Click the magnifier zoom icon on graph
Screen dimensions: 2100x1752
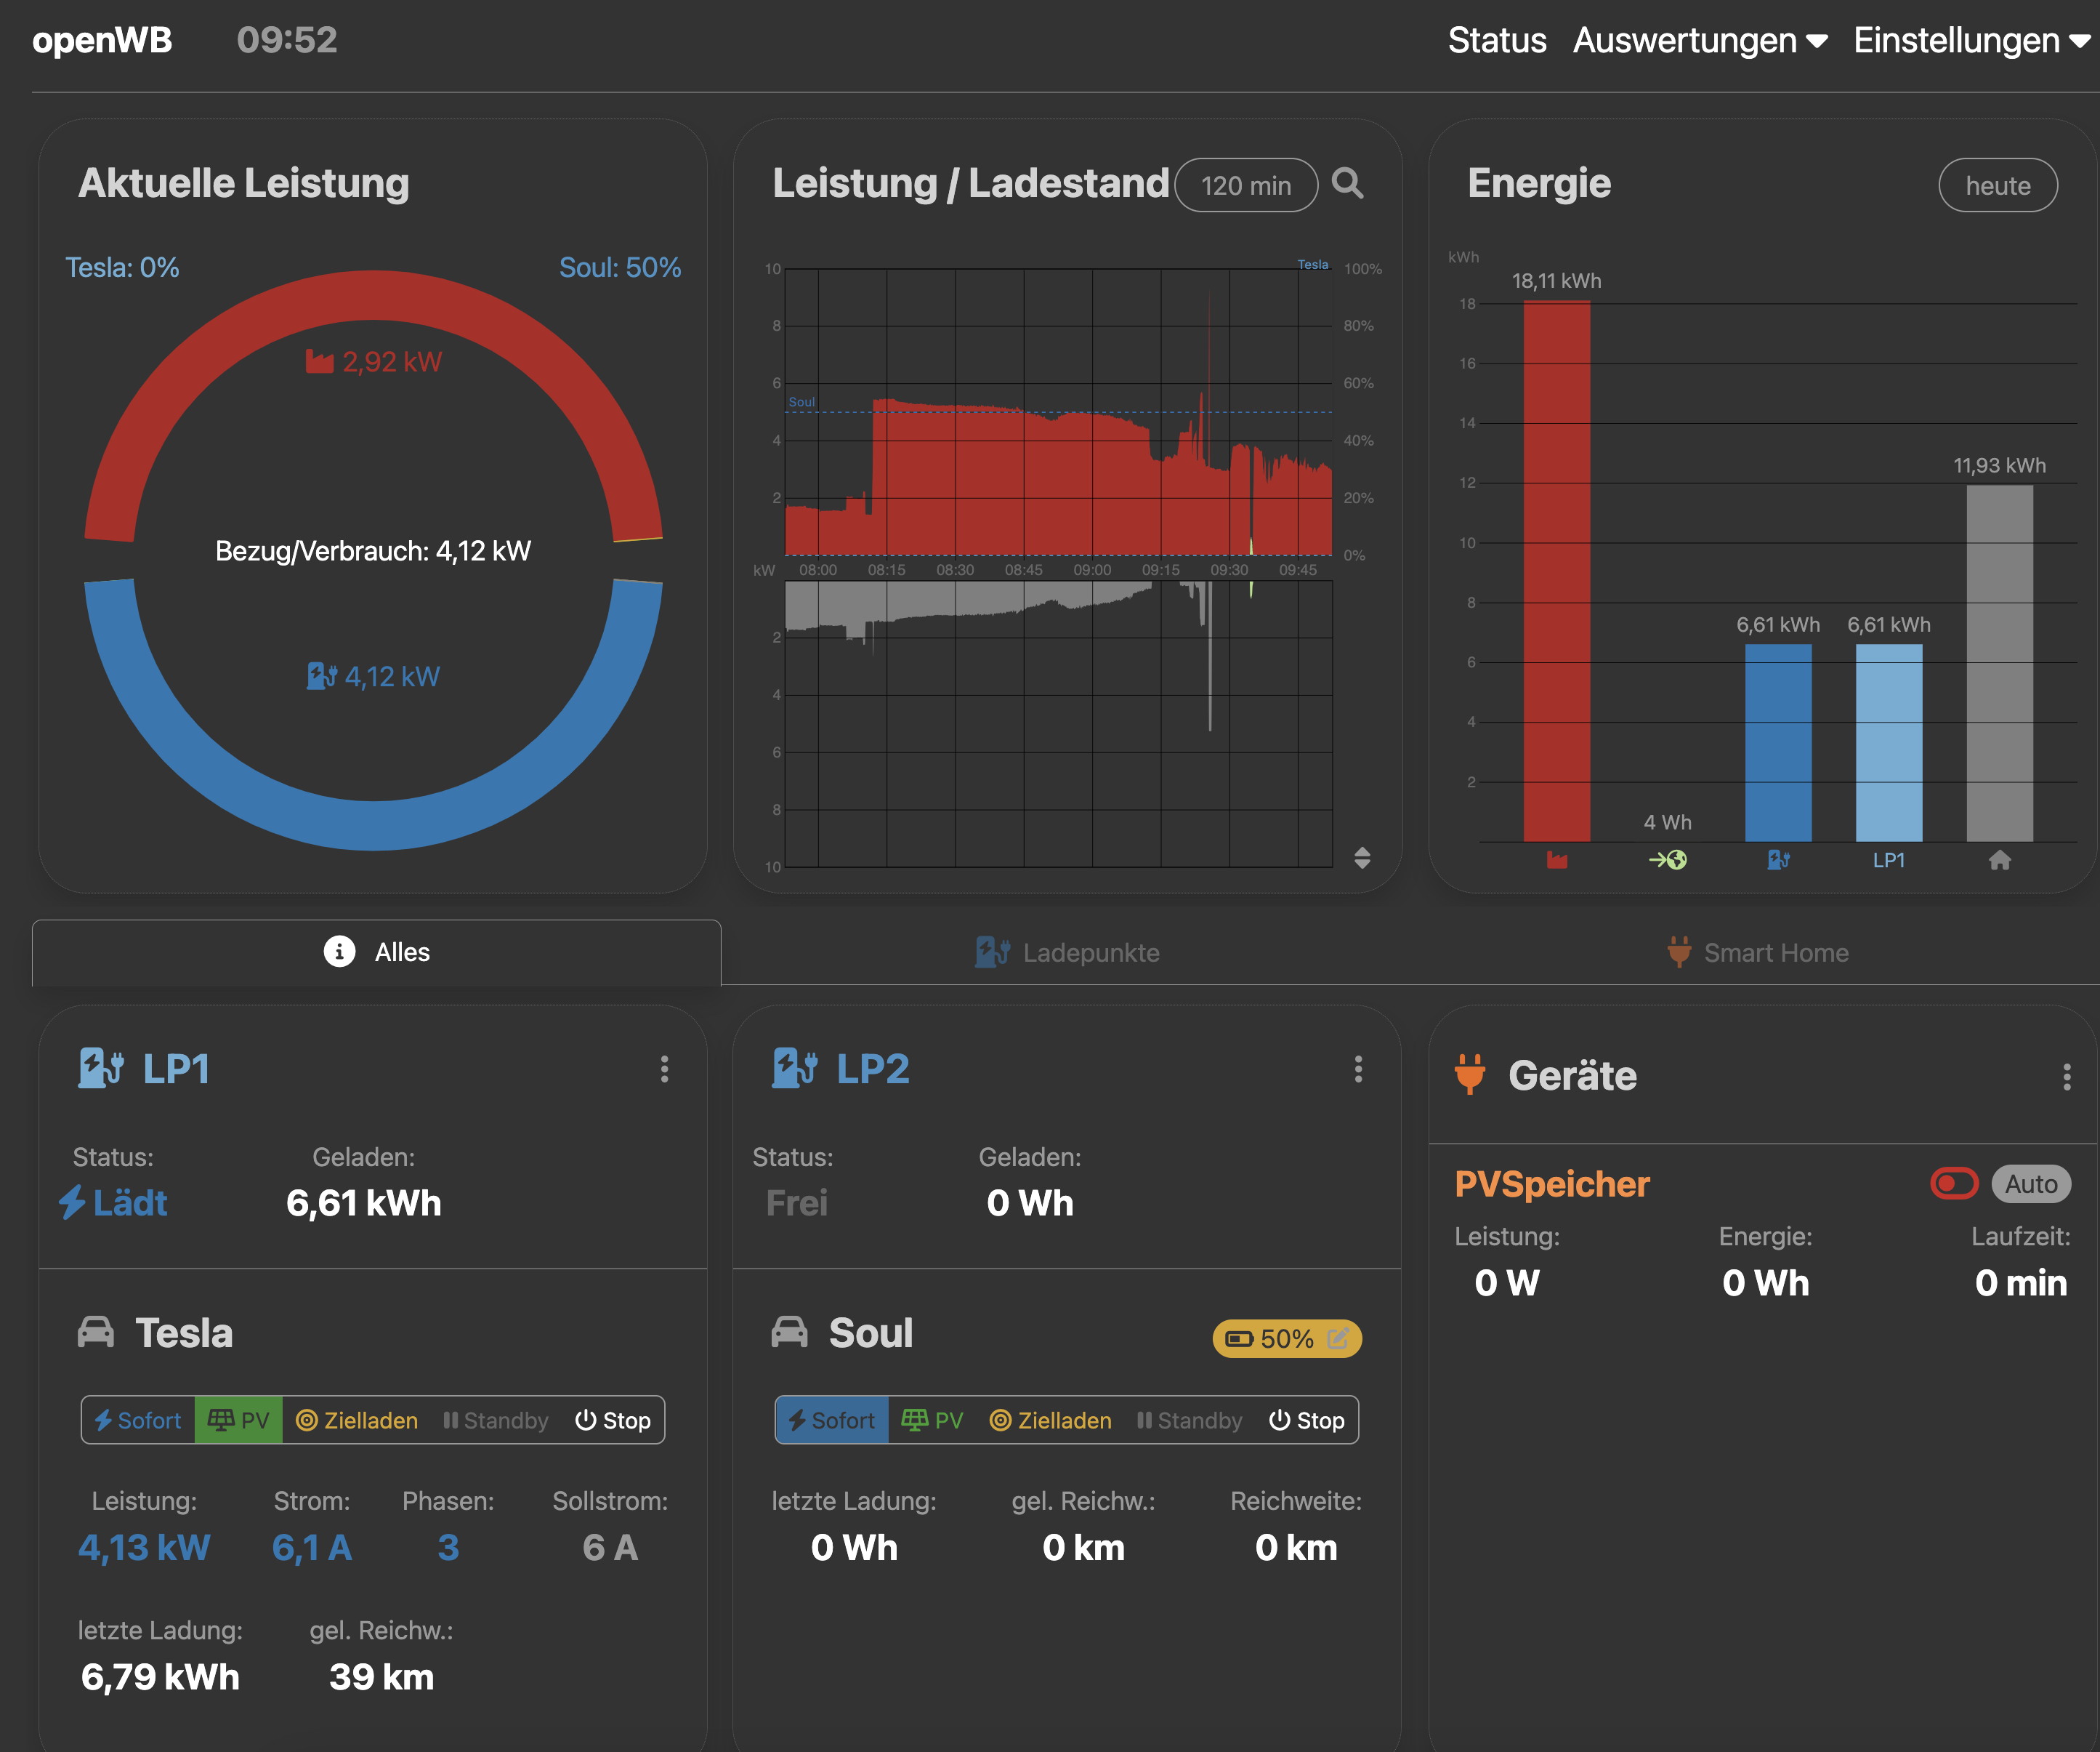[x=1347, y=184]
